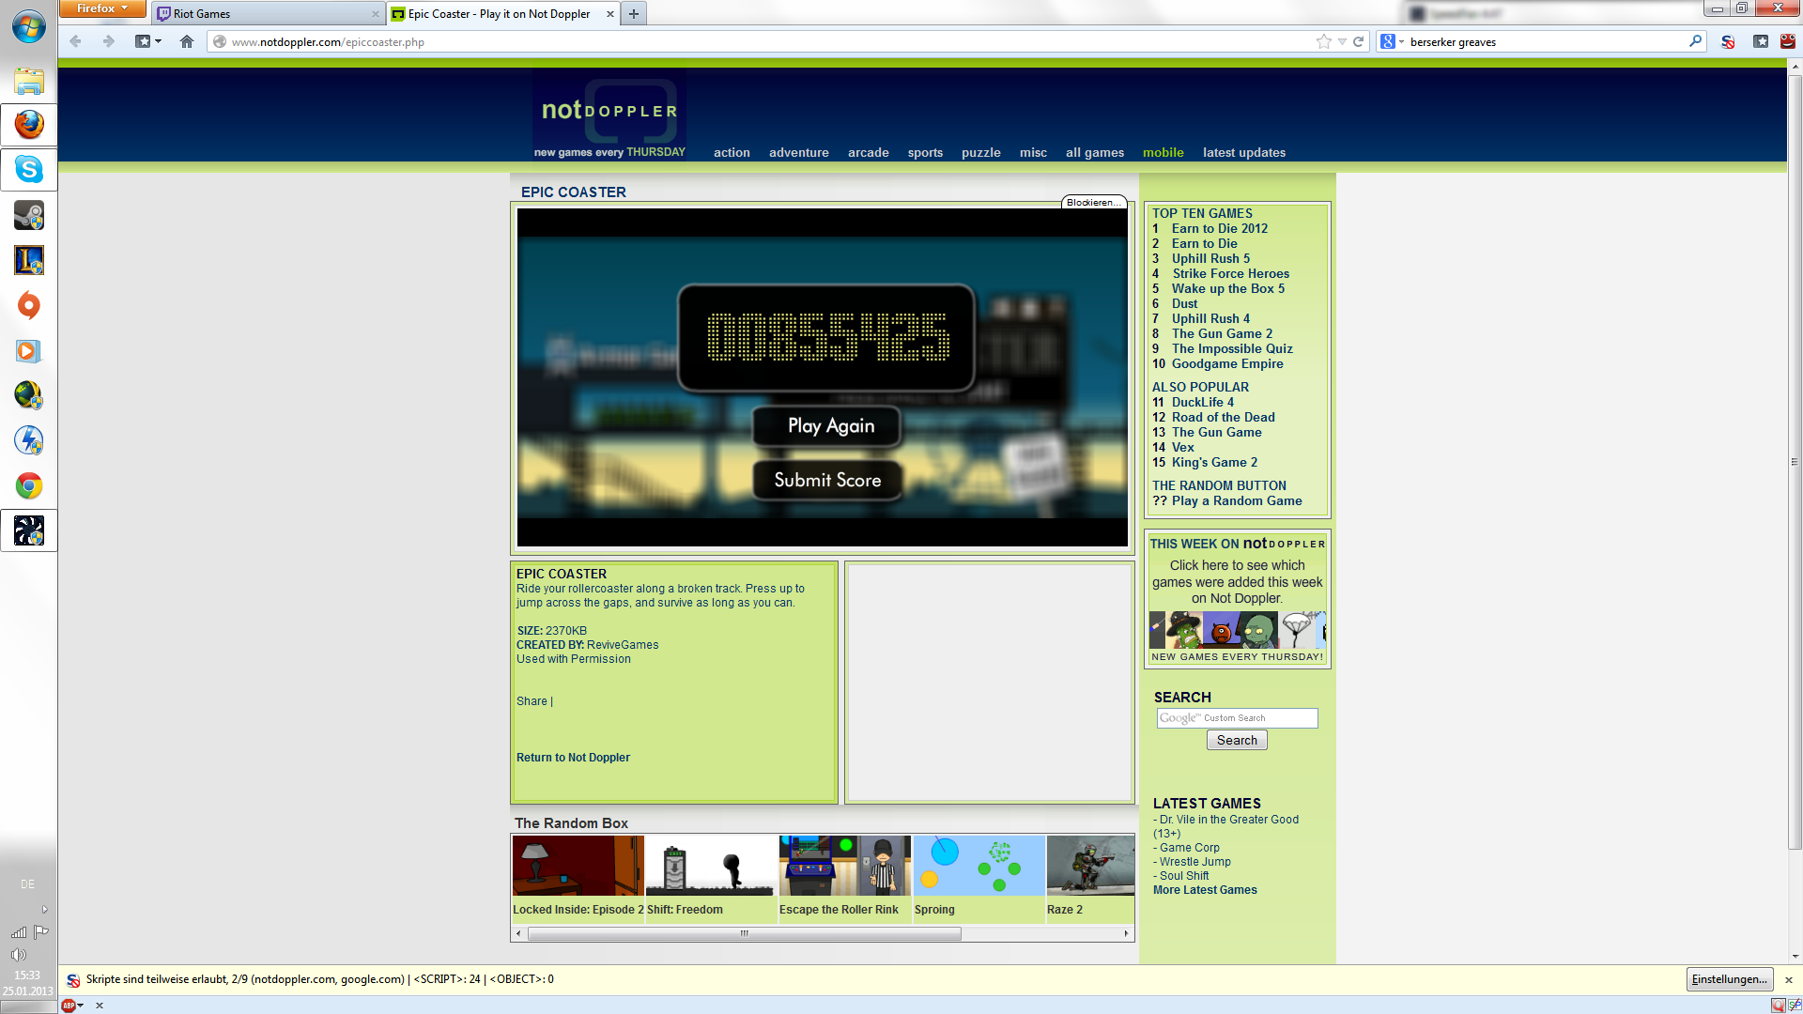Click the page vertical scrollbar thumb
Viewport: 1803px width, 1014px height.
pos(1795,462)
